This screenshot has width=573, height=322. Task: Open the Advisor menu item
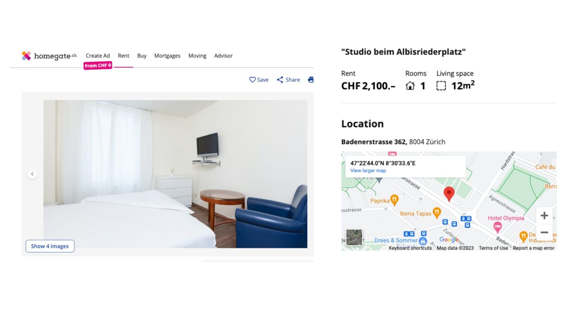[223, 56]
